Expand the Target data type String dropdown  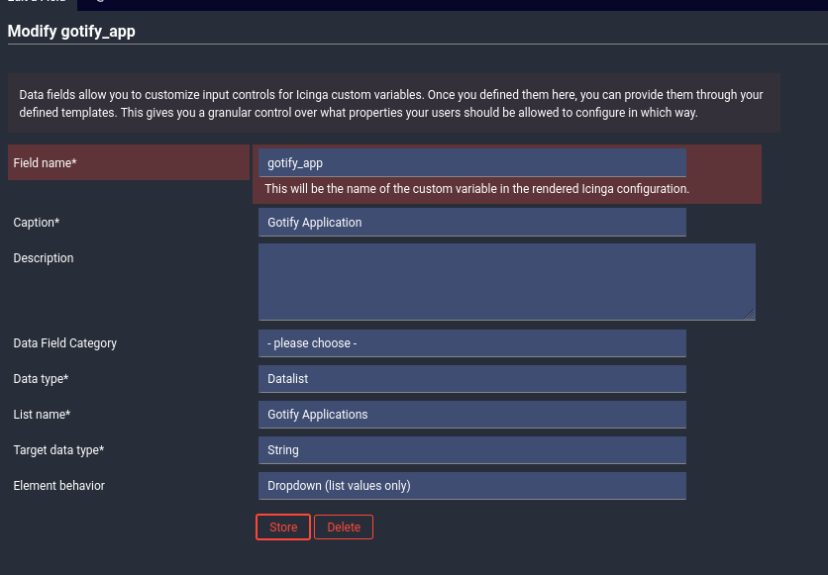[x=471, y=450]
